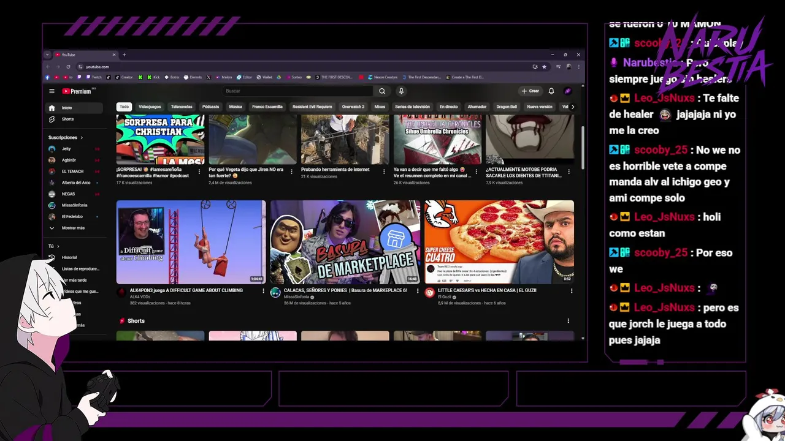Open the Facebook bookmark

tap(47, 77)
